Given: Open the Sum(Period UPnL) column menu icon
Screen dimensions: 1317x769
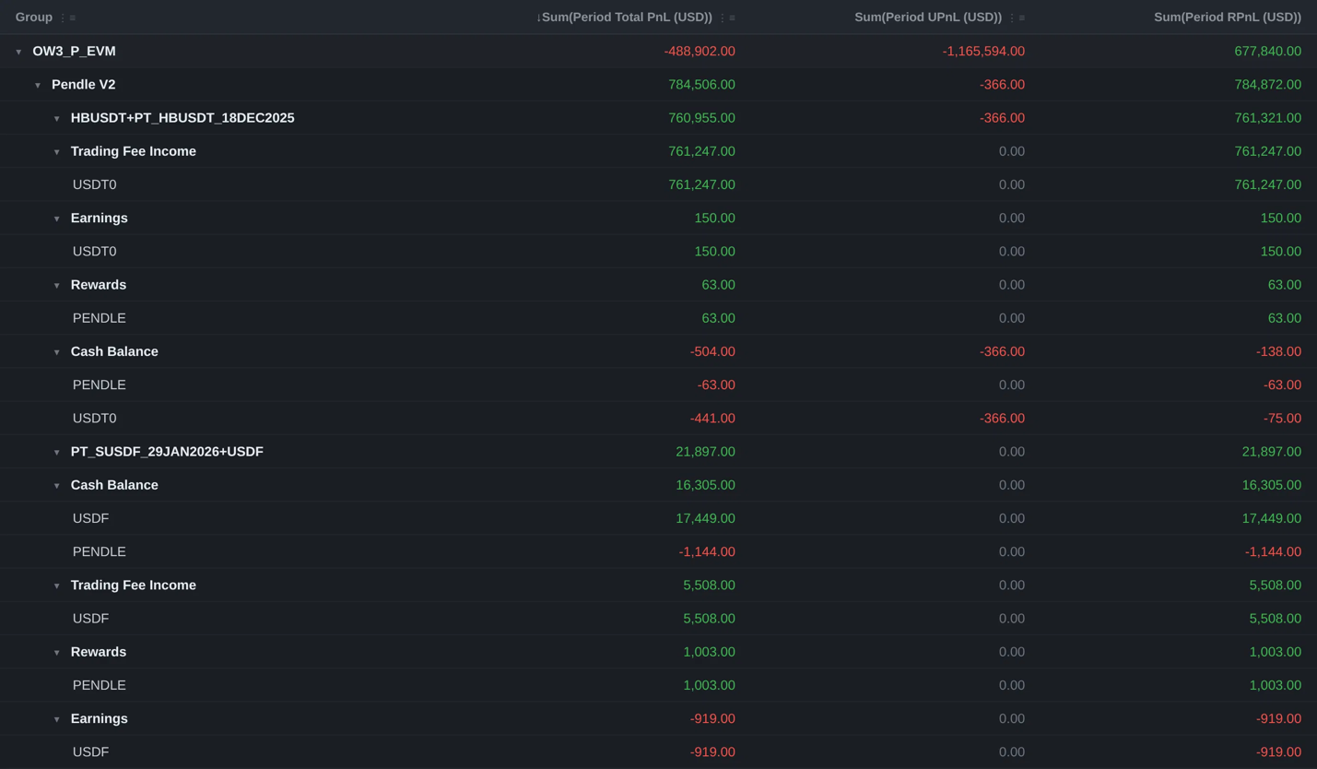Looking at the screenshot, I should (1017, 18).
